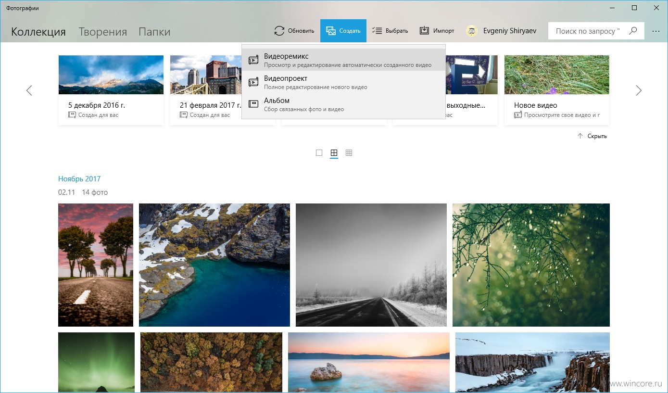Open the Evgeniy Shiryaev account avatar

coord(471,31)
